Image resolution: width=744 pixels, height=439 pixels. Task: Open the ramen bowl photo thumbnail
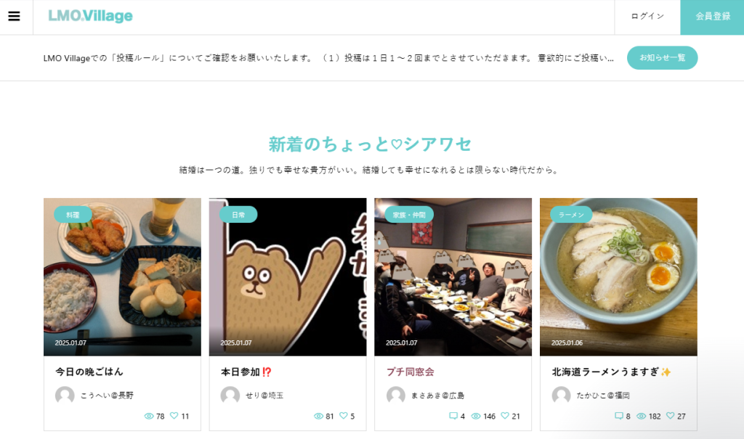(618, 277)
